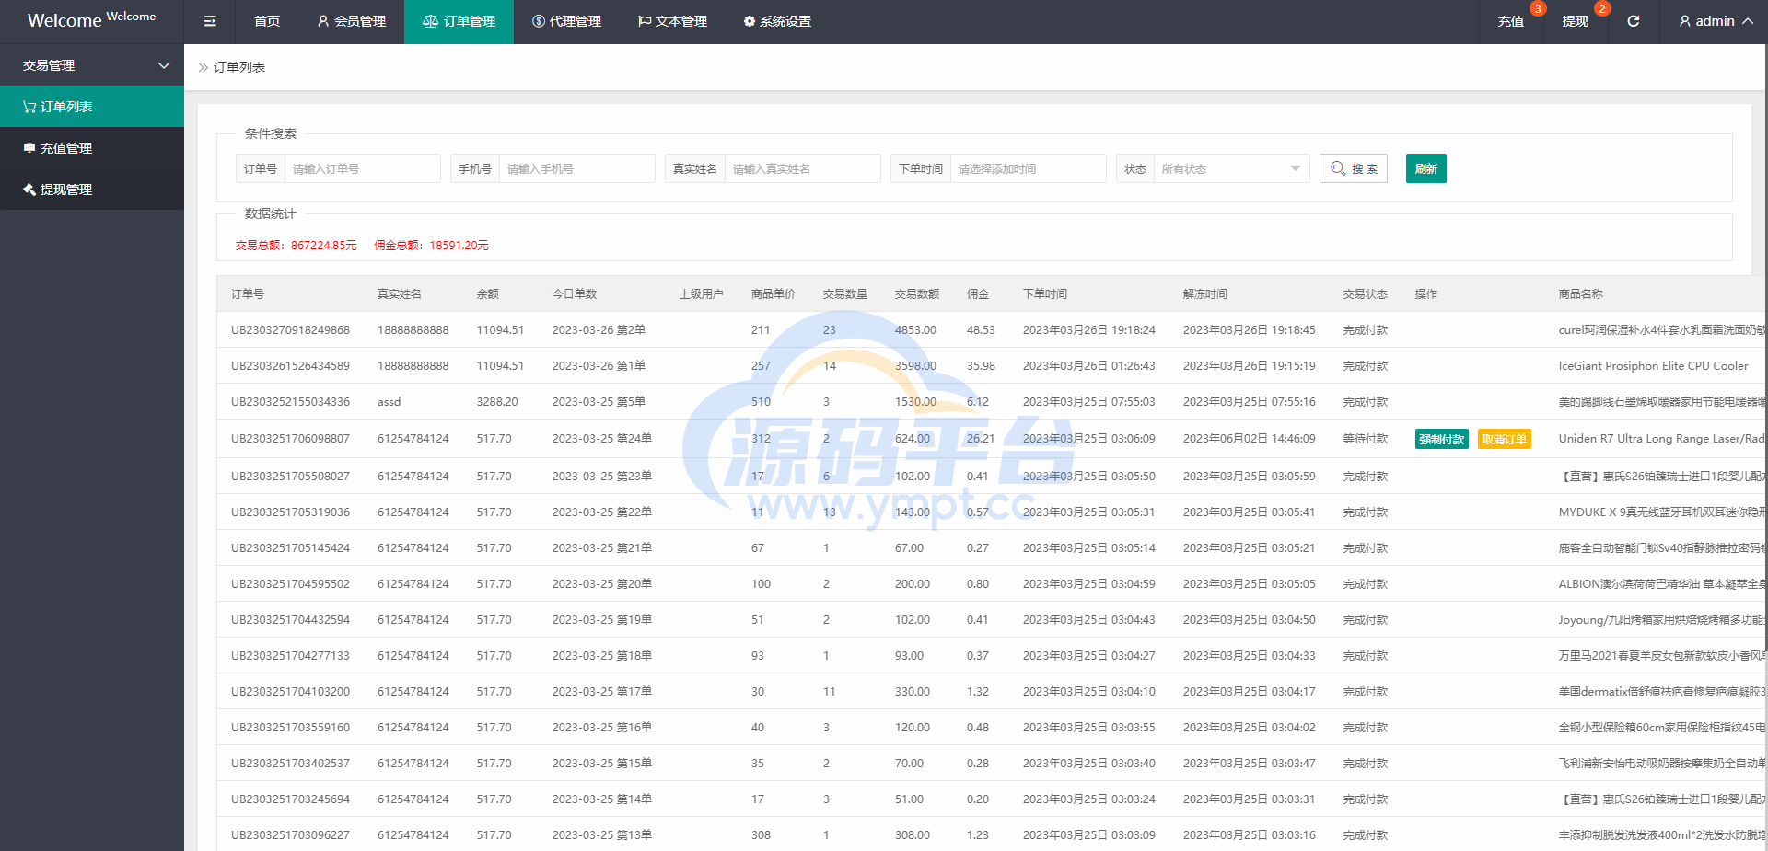This screenshot has height=851, width=1768.
Task: Select 充值管理 in the sidebar
Action: click(92, 148)
